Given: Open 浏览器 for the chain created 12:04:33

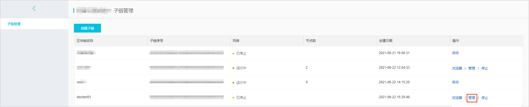Looking at the screenshot, I should [457, 68].
